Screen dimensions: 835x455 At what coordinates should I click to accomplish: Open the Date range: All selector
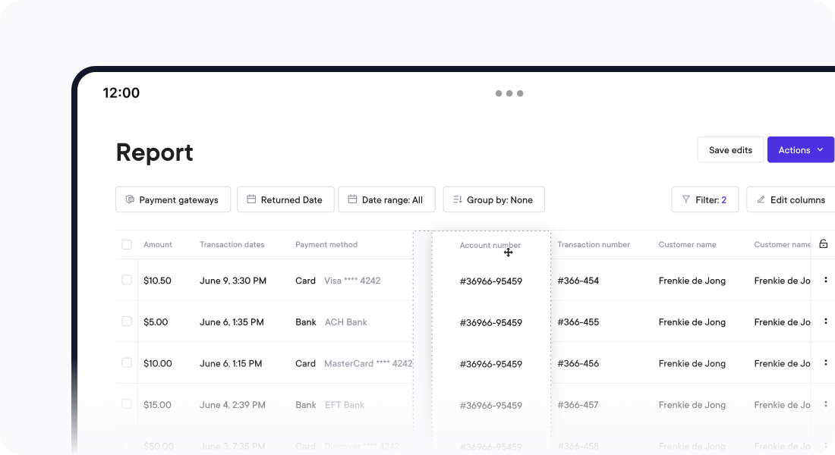[387, 199]
